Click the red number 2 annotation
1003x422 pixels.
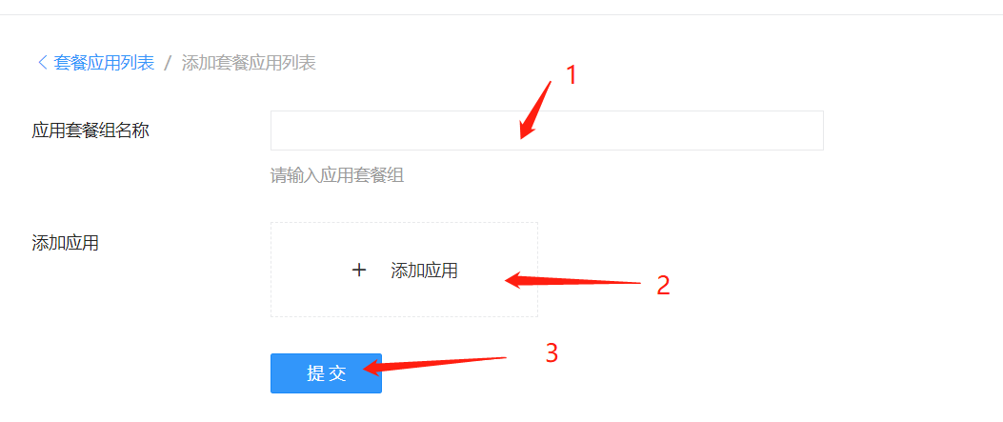click(663, 285)
